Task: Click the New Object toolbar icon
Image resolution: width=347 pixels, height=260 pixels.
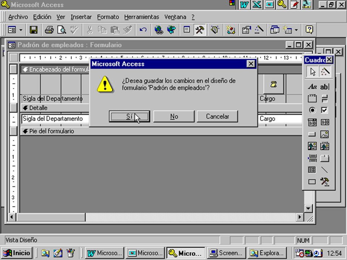Action: coord(288,30)
